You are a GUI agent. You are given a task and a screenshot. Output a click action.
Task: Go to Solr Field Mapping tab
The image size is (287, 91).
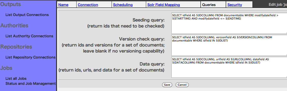coord(164,5)
